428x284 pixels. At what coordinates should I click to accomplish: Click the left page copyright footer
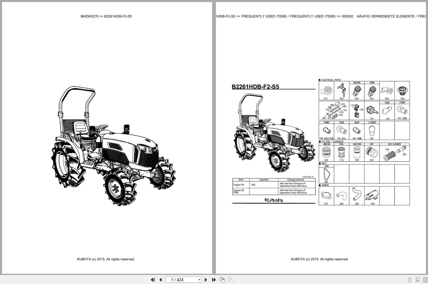[106, 259]
